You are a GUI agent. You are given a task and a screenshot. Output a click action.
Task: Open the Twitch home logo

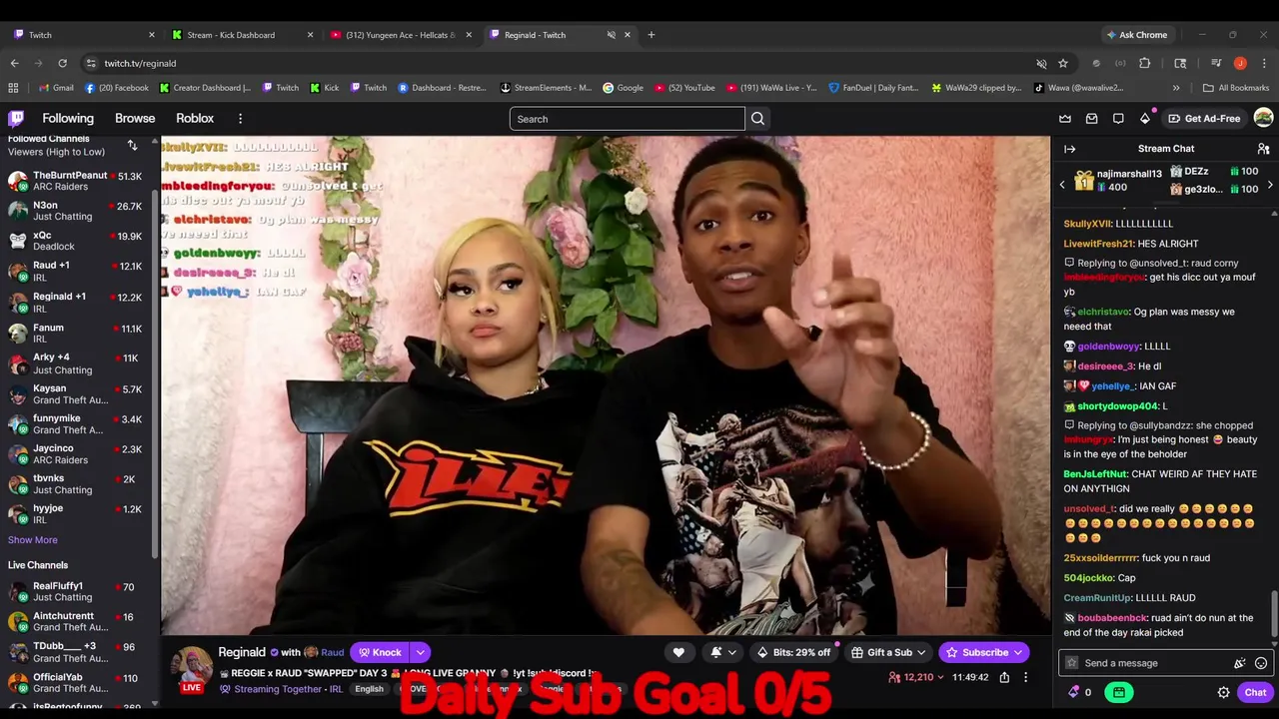point(16,119)
